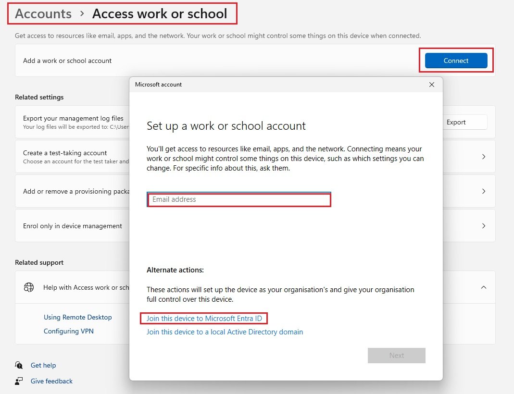Click the Get help headset icon

point(19,365)
